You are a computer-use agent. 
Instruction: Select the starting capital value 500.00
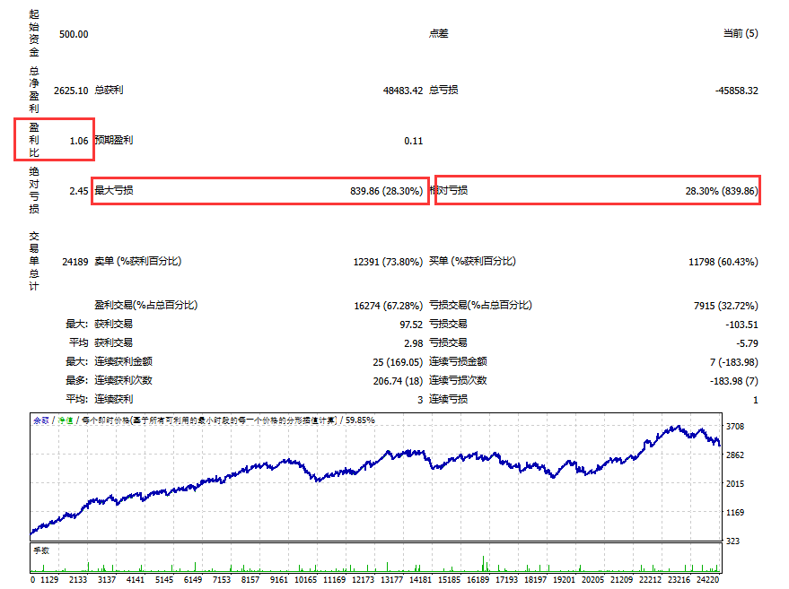74,34
